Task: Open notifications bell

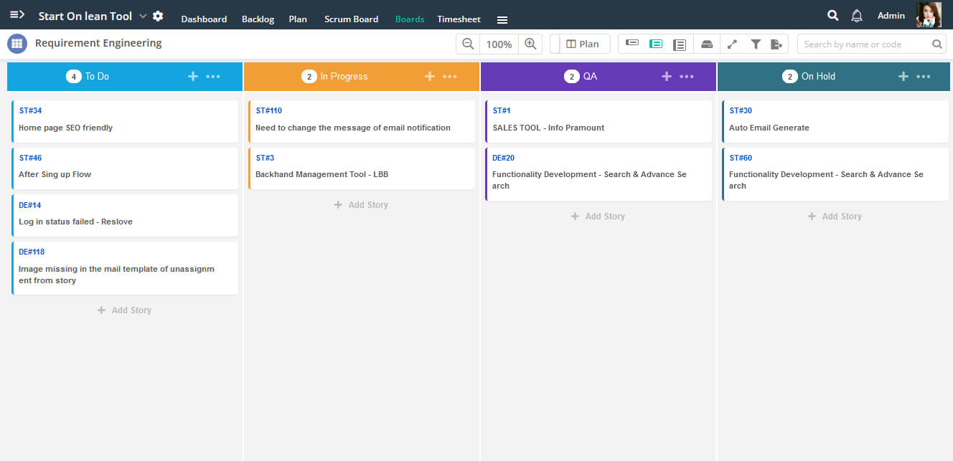Action: [857, 15]
